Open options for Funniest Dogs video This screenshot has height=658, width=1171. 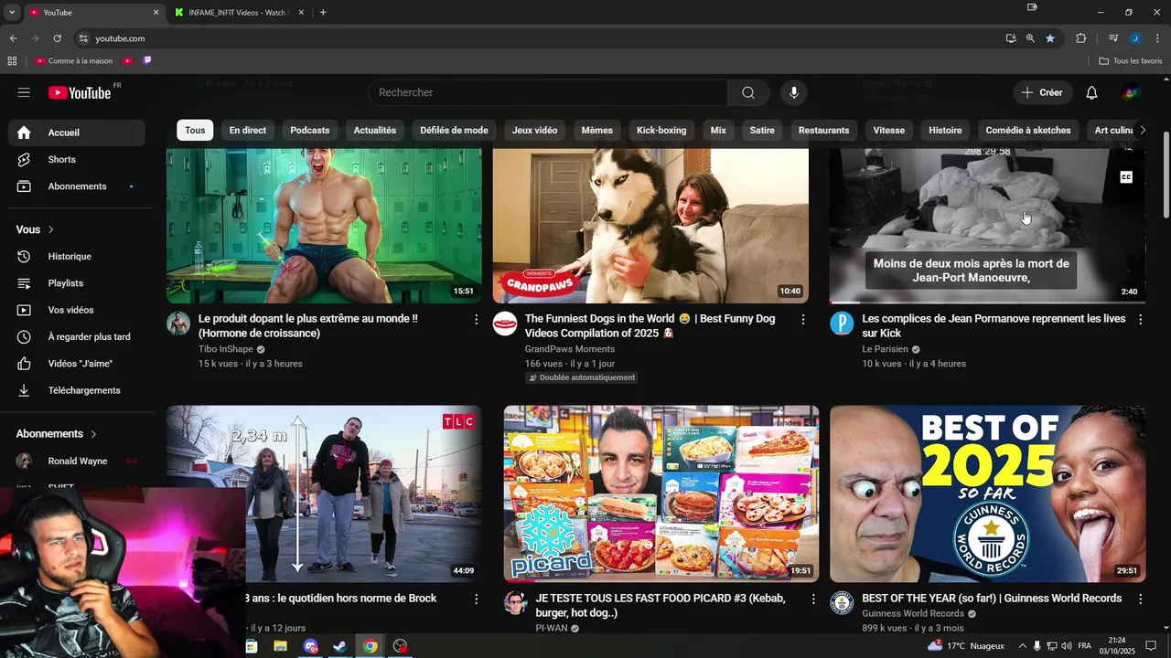coord(803,319)
